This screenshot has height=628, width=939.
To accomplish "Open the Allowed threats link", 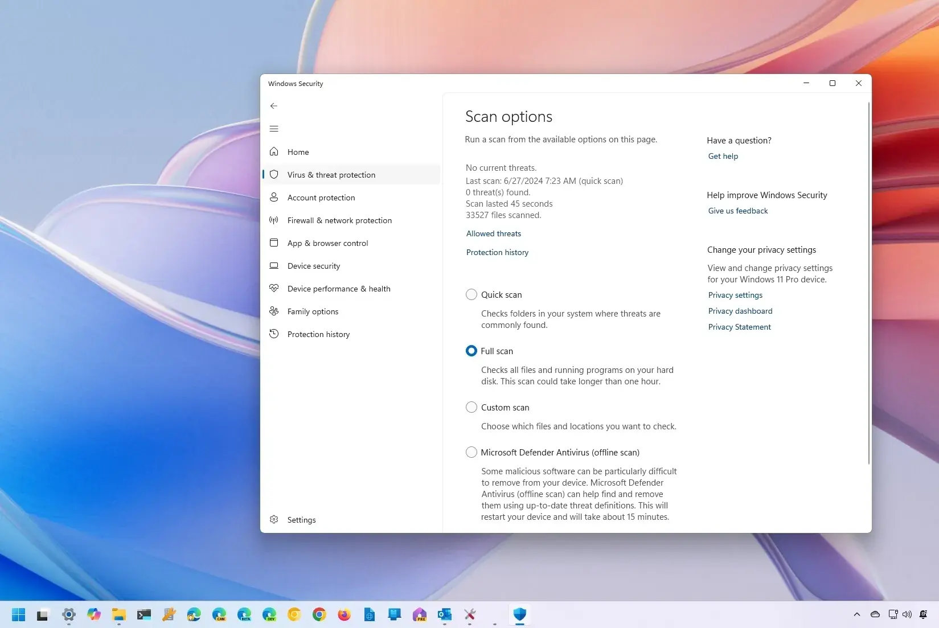I will click(493, 233).
